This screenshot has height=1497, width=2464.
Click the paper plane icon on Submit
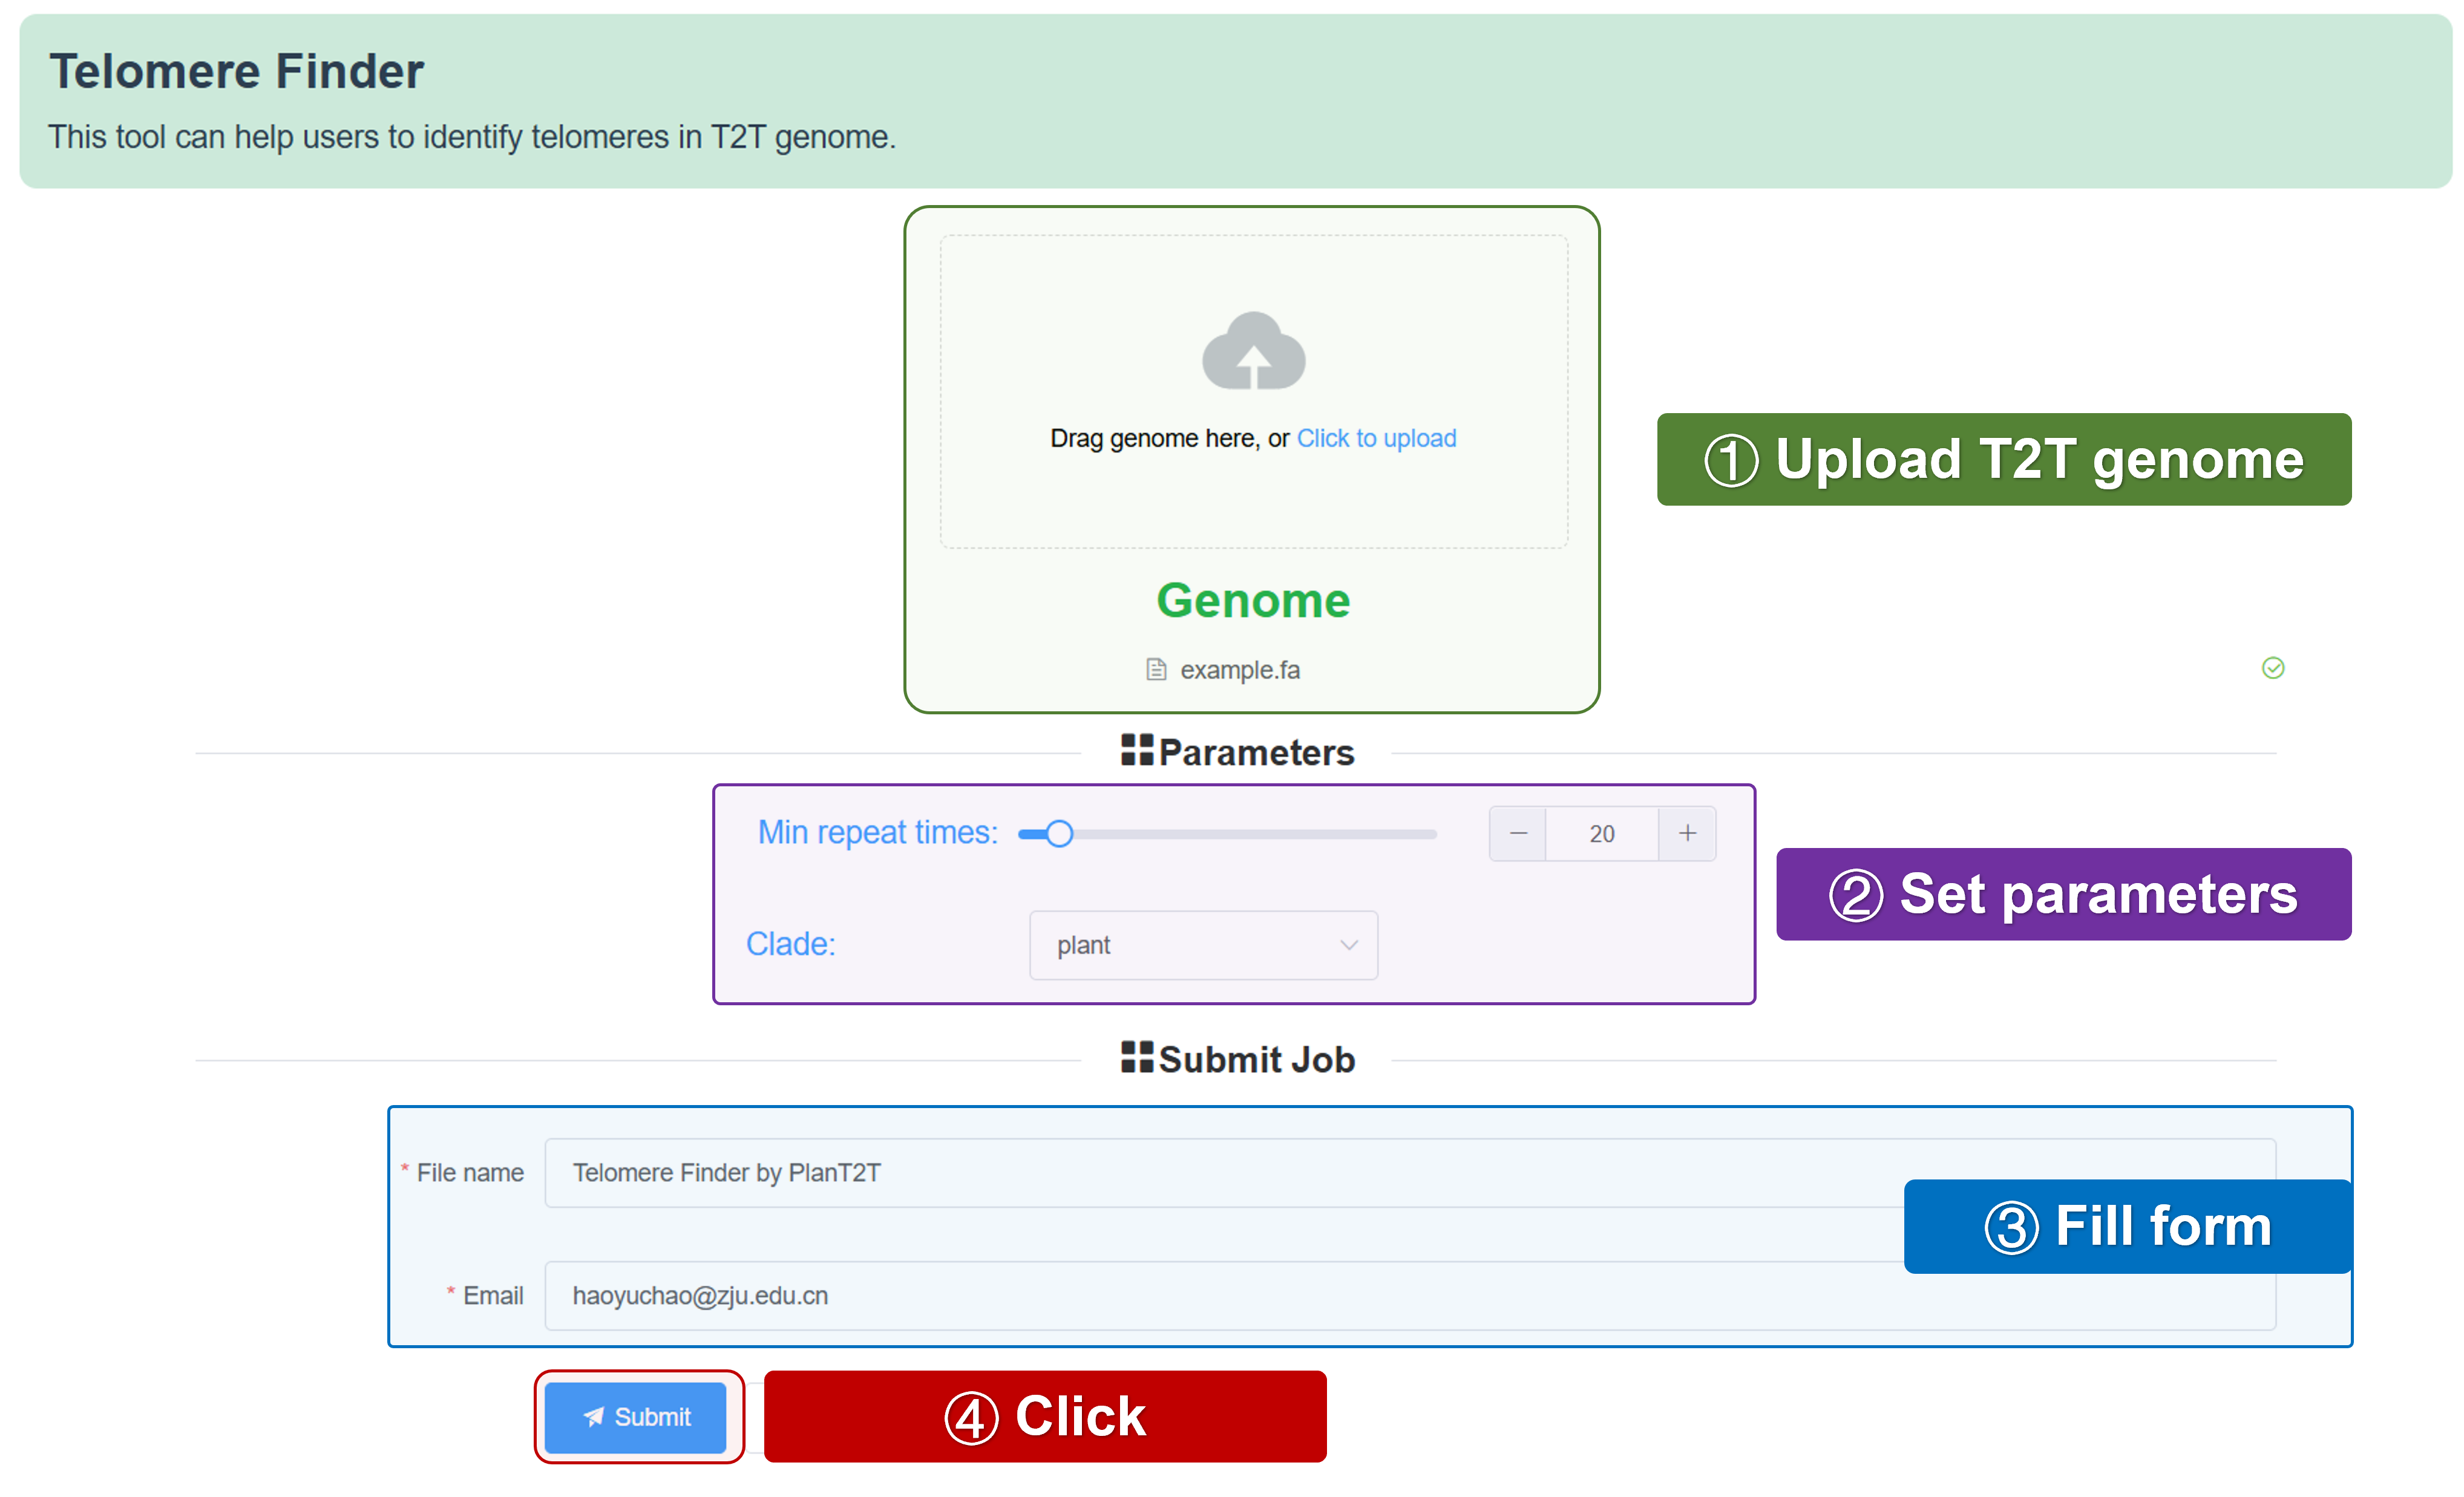[594, 1416]
